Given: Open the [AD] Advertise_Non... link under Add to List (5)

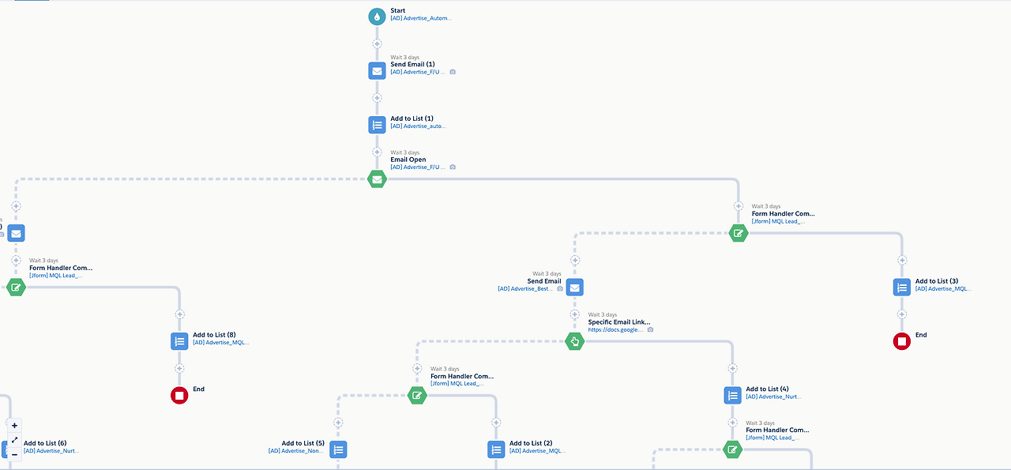Looking at the screenshot, I should click(x=296, y=451).
